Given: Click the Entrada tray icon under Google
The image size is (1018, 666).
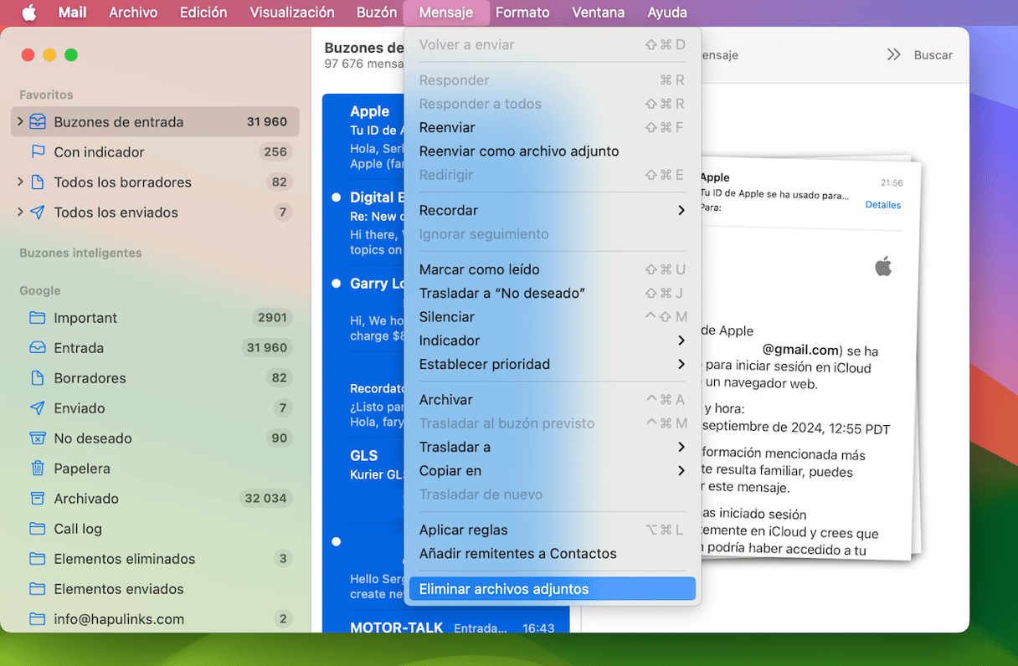Looking at the screenshot, I should 37,348.
